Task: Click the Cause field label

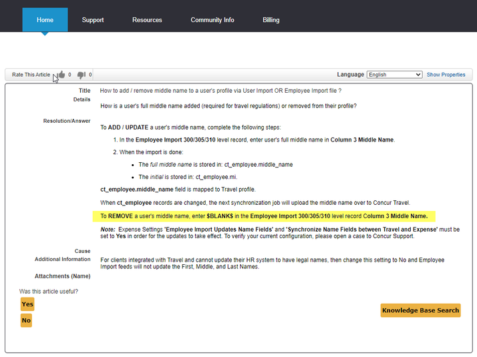Action: click(x=82, y=251)
